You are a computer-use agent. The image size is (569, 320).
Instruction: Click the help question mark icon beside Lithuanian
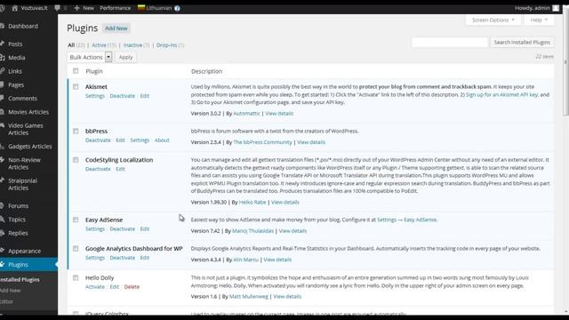pyautogui.click(x=177, y=8)
